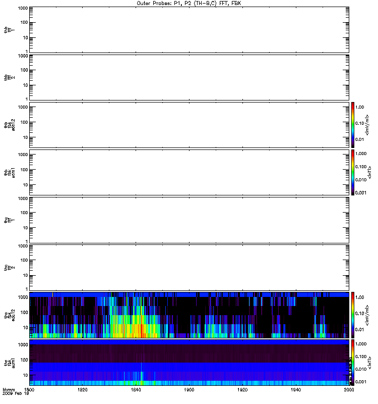The width and height of the screenshot is (378, 404).
Task: Click the "1940" time axis label
Action: (296, 390)
